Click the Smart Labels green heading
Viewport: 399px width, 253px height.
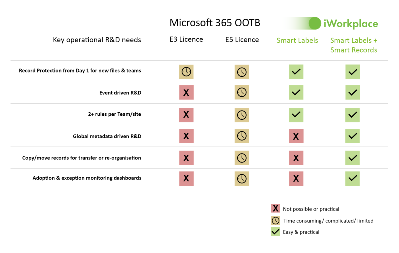[297, 40]
